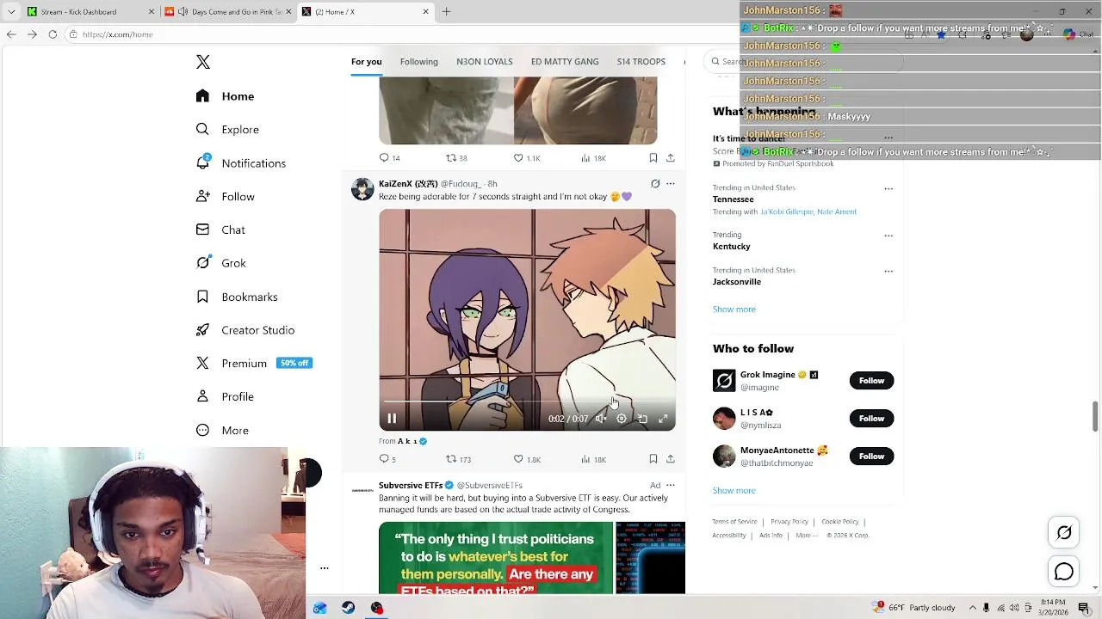Open Explore in the sidebar

click(227, 130)
